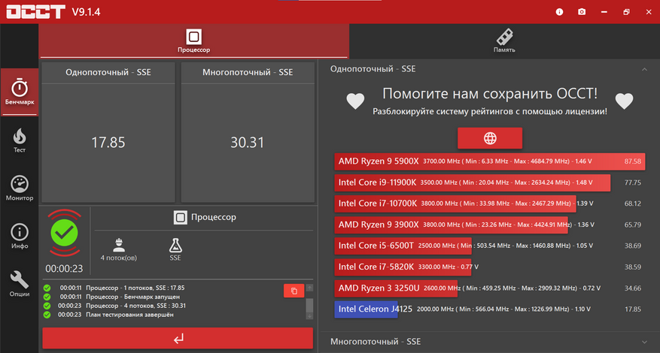Image resolution: width=660 pixels, height=353 pixels.
Task: Open the Монитор gauge section
Action: point(20,189)
